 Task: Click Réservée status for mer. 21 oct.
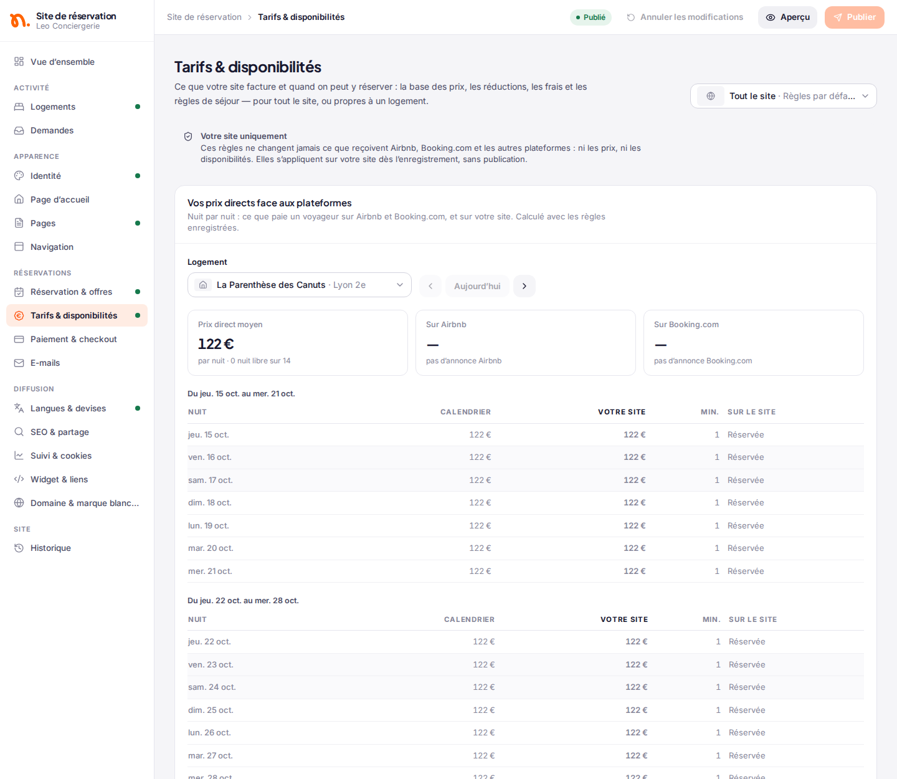tap(746, 571)
